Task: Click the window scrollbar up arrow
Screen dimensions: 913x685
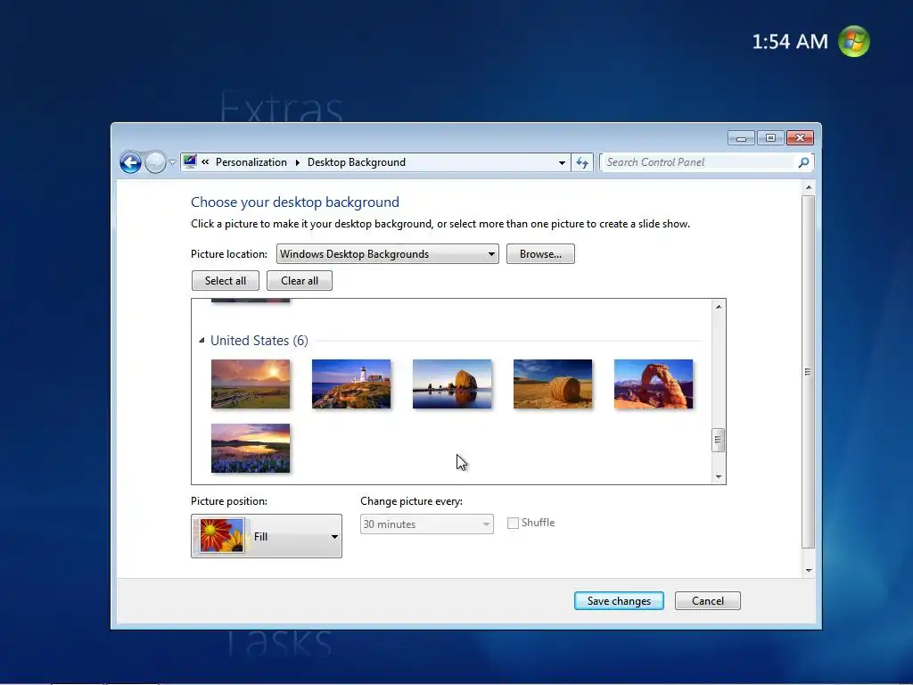Action: (808, 187)
